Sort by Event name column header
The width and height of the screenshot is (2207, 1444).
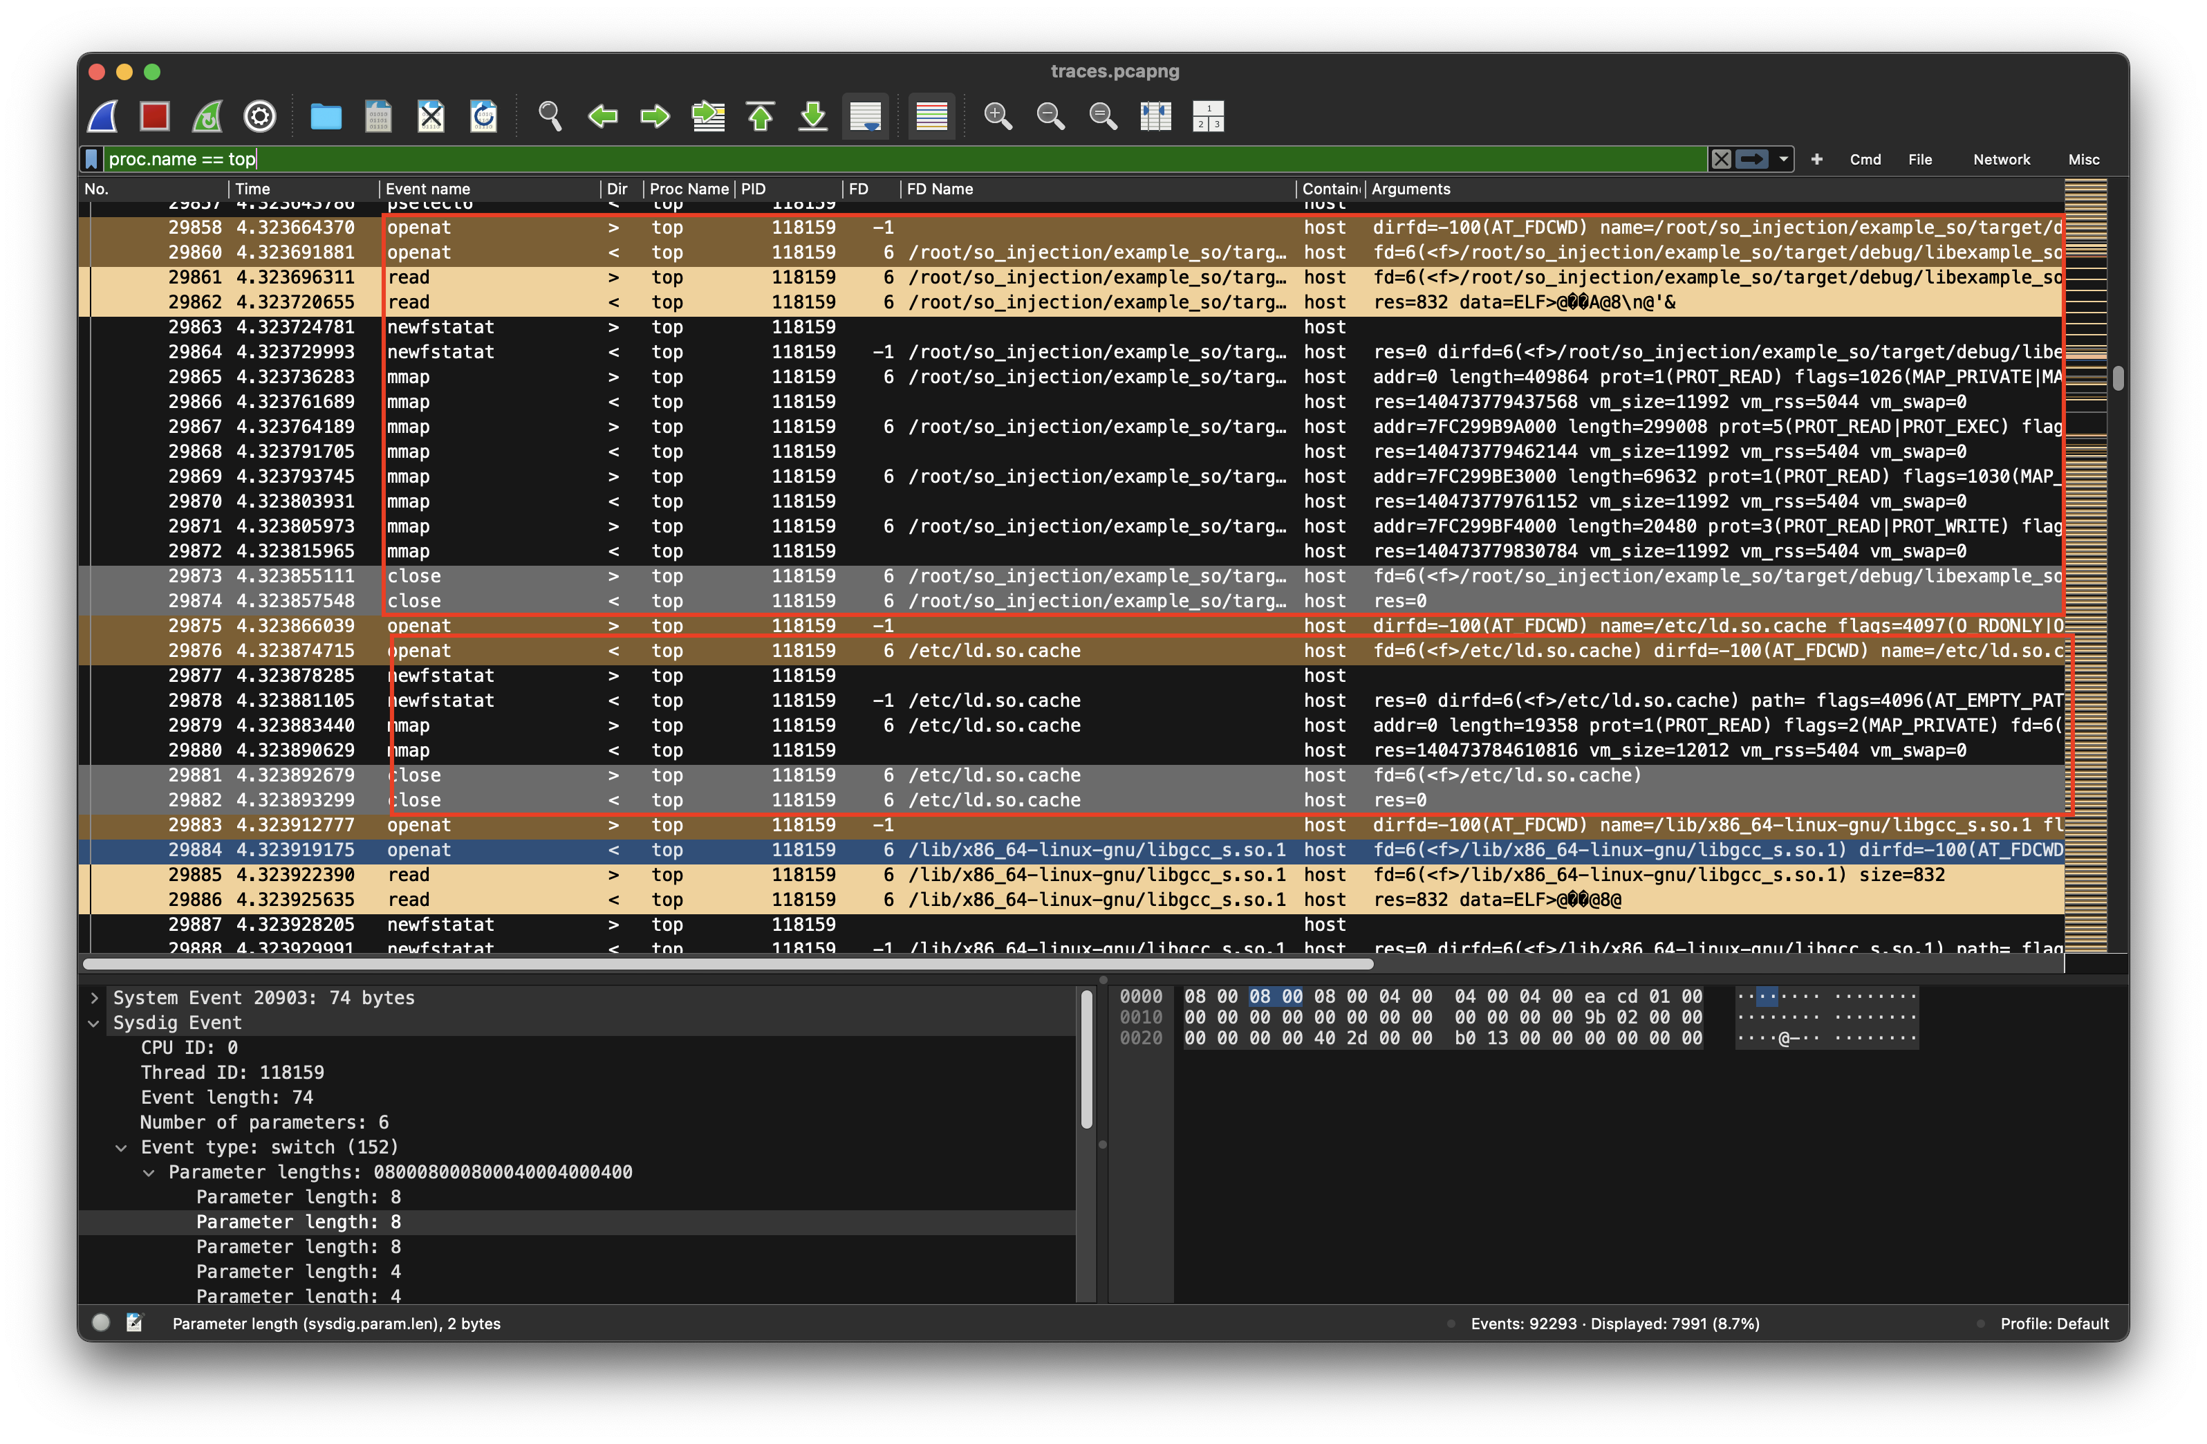pos(427,189)
